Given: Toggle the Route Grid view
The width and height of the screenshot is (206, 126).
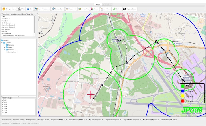Looking at the screenshot, I should click(71, 9).
